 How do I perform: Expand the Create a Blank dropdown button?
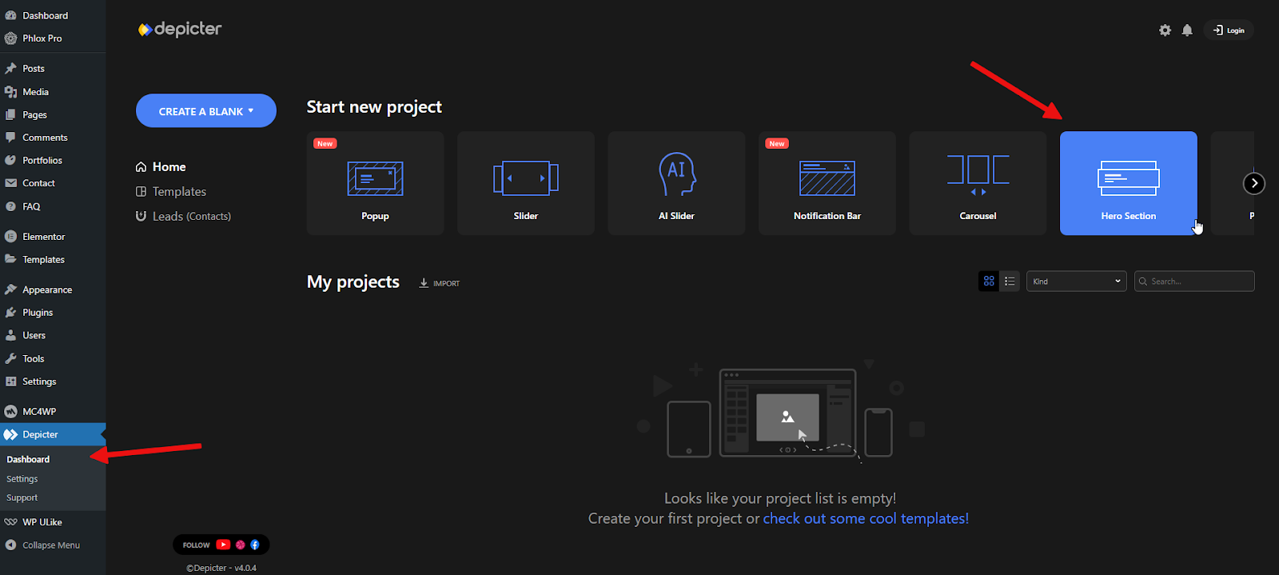[x=206, y=111]
